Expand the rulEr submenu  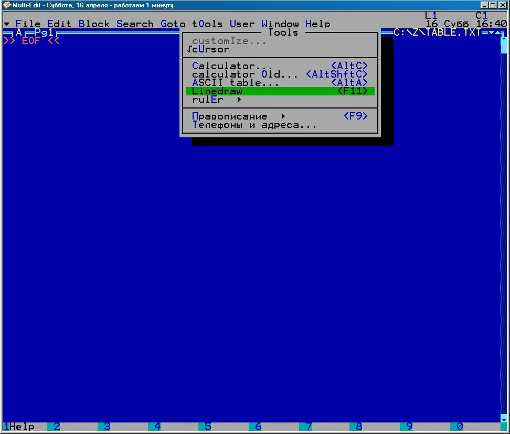(280, 100)
